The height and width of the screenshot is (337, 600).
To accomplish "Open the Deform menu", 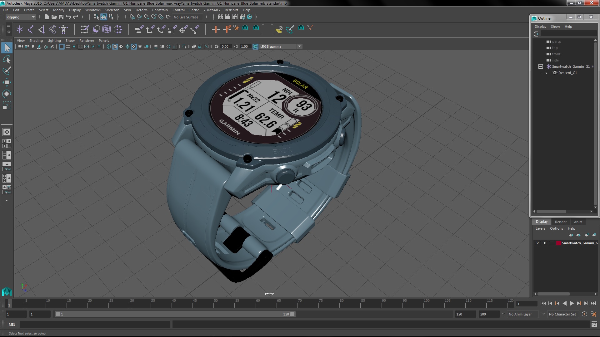I will [141, 10].
